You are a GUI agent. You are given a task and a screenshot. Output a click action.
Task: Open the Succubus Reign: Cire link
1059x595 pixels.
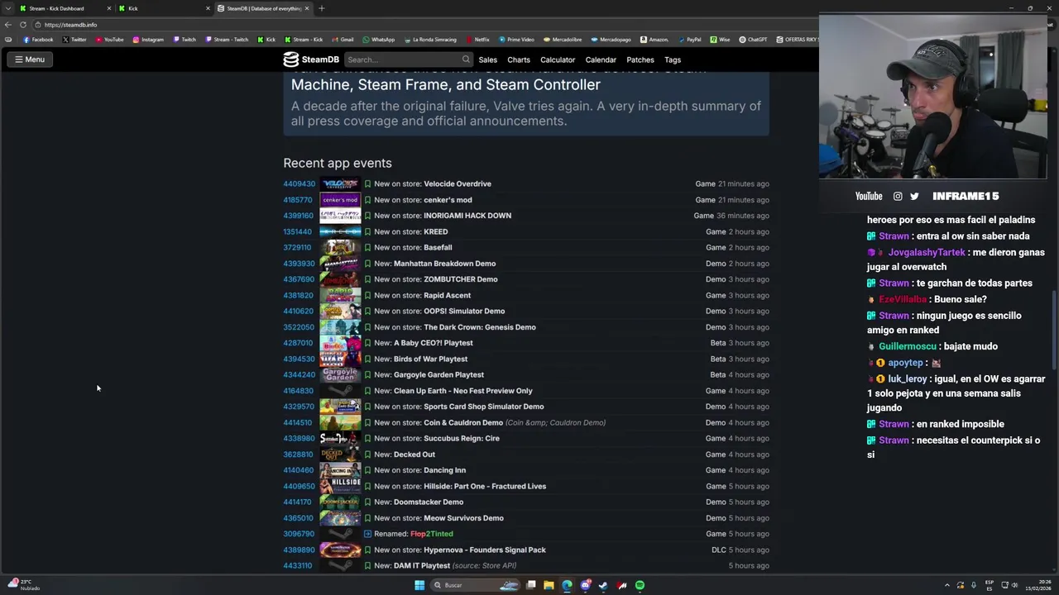[461, 438]
